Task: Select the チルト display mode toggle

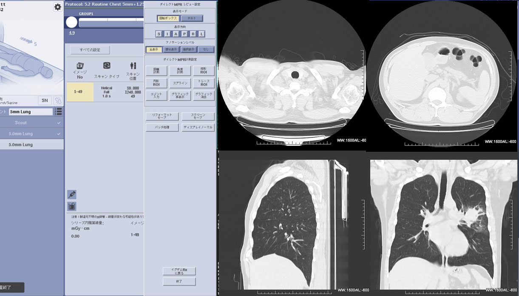Action: pos(192,18)
